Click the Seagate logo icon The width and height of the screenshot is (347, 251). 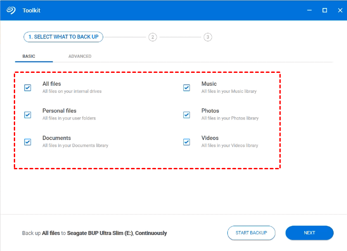pos(12,10)
